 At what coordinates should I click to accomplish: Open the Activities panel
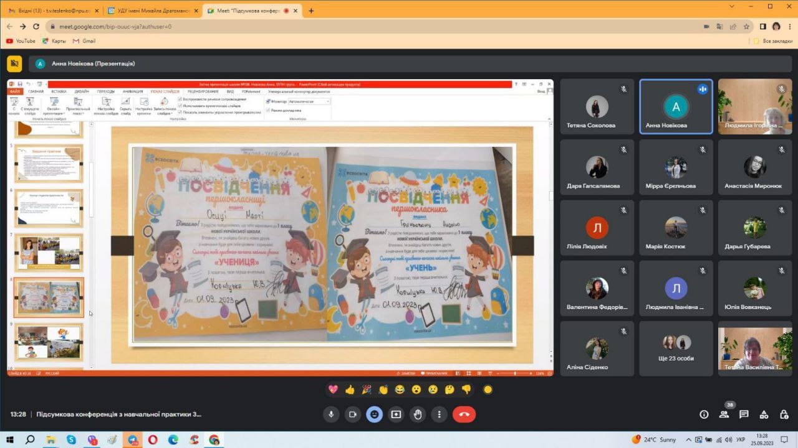tap(764, 414)
